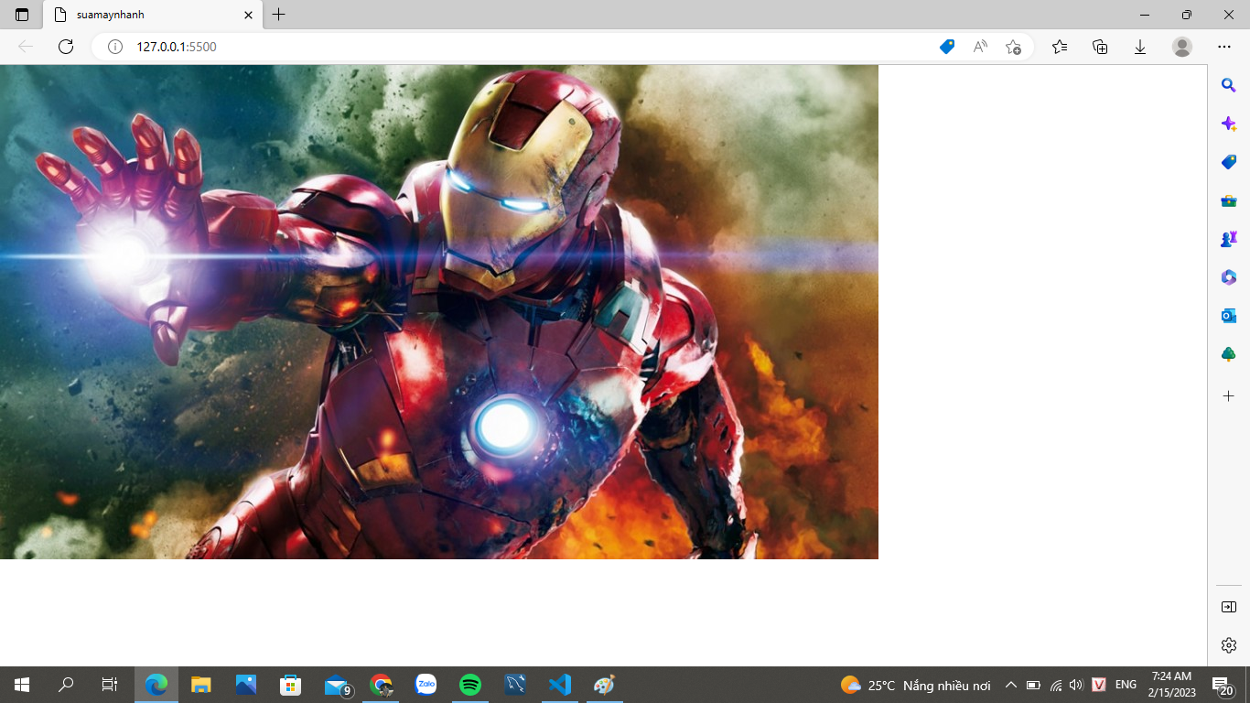This screenshot has width=1250, height=703.
Task: Open MySQL Workbench from taskbar
Action: coord(515,685)
